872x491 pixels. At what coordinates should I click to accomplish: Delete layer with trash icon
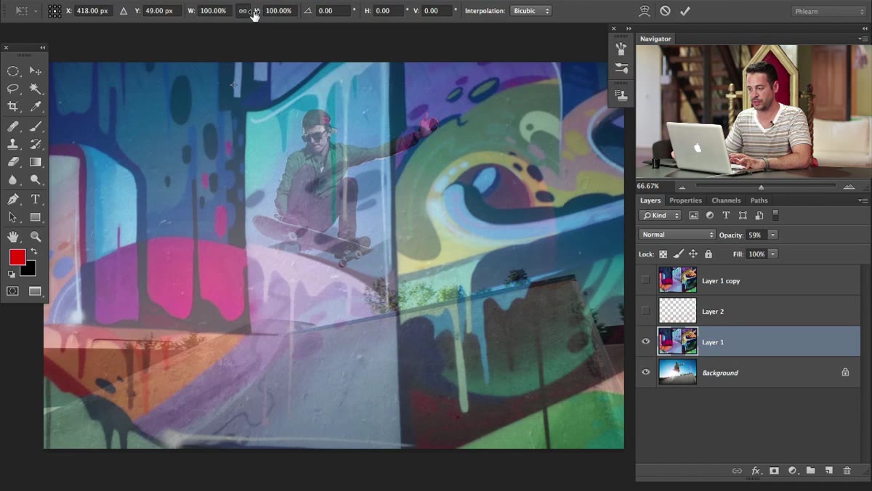(847, 471)
